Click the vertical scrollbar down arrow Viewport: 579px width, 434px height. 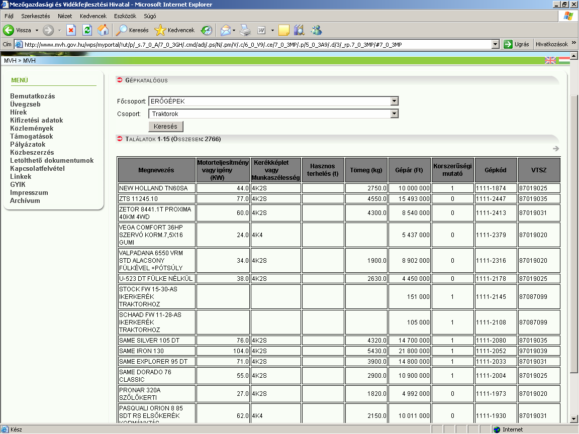[x=574, y=419]
